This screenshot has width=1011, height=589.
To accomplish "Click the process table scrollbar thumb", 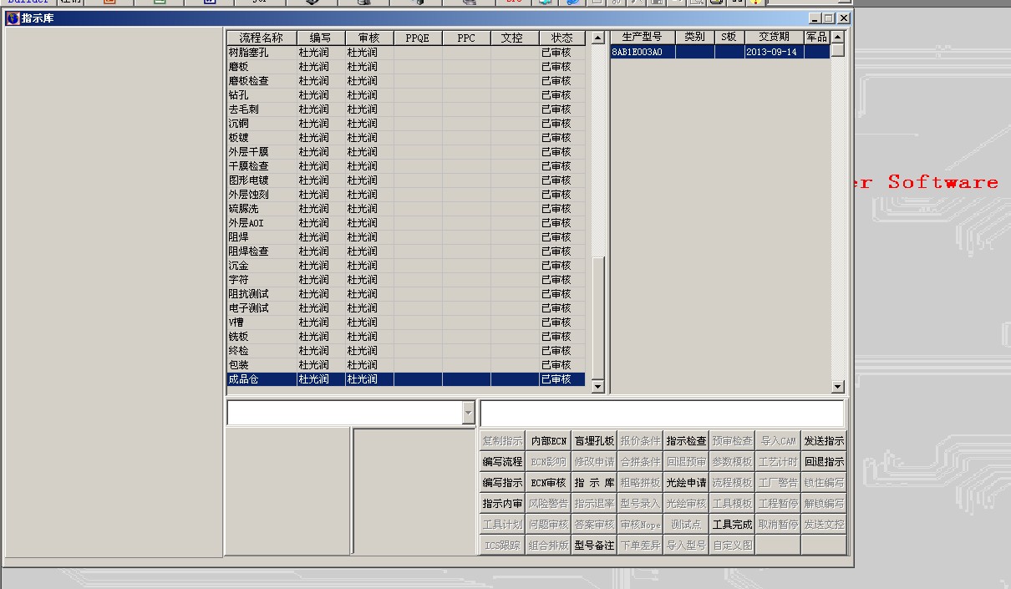I will 597,317.
